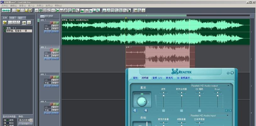Click the save floppy disk toolbar icon
The image size is (256, 126).
coord(26,10)
